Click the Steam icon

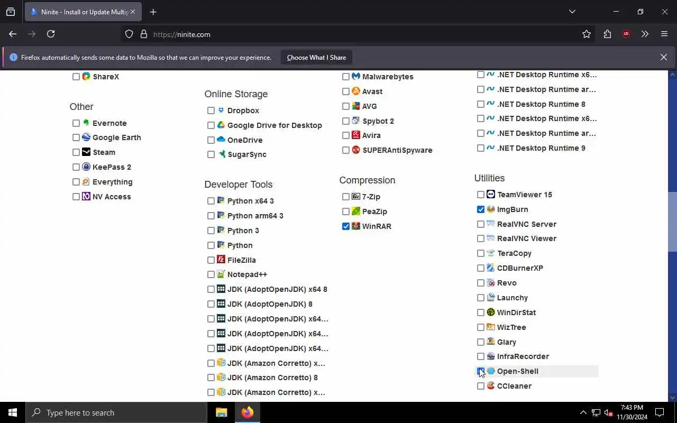[x=86, y=152]
